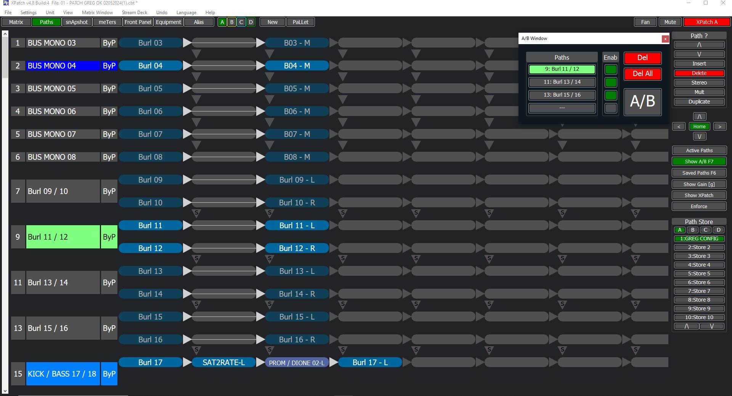Toggle the Mute button
Image resolution: width=732 pixels, height=396 pixels.
point(670,22)
